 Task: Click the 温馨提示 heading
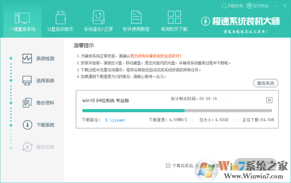point(84,45)
